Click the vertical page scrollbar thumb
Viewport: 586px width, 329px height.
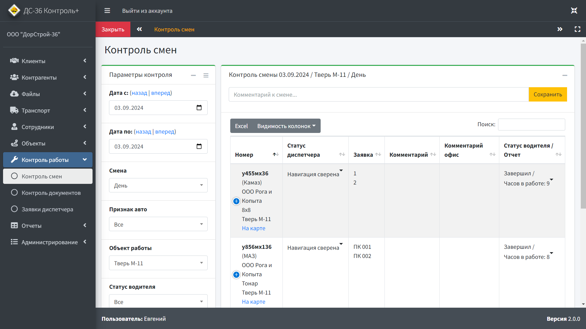583,126
